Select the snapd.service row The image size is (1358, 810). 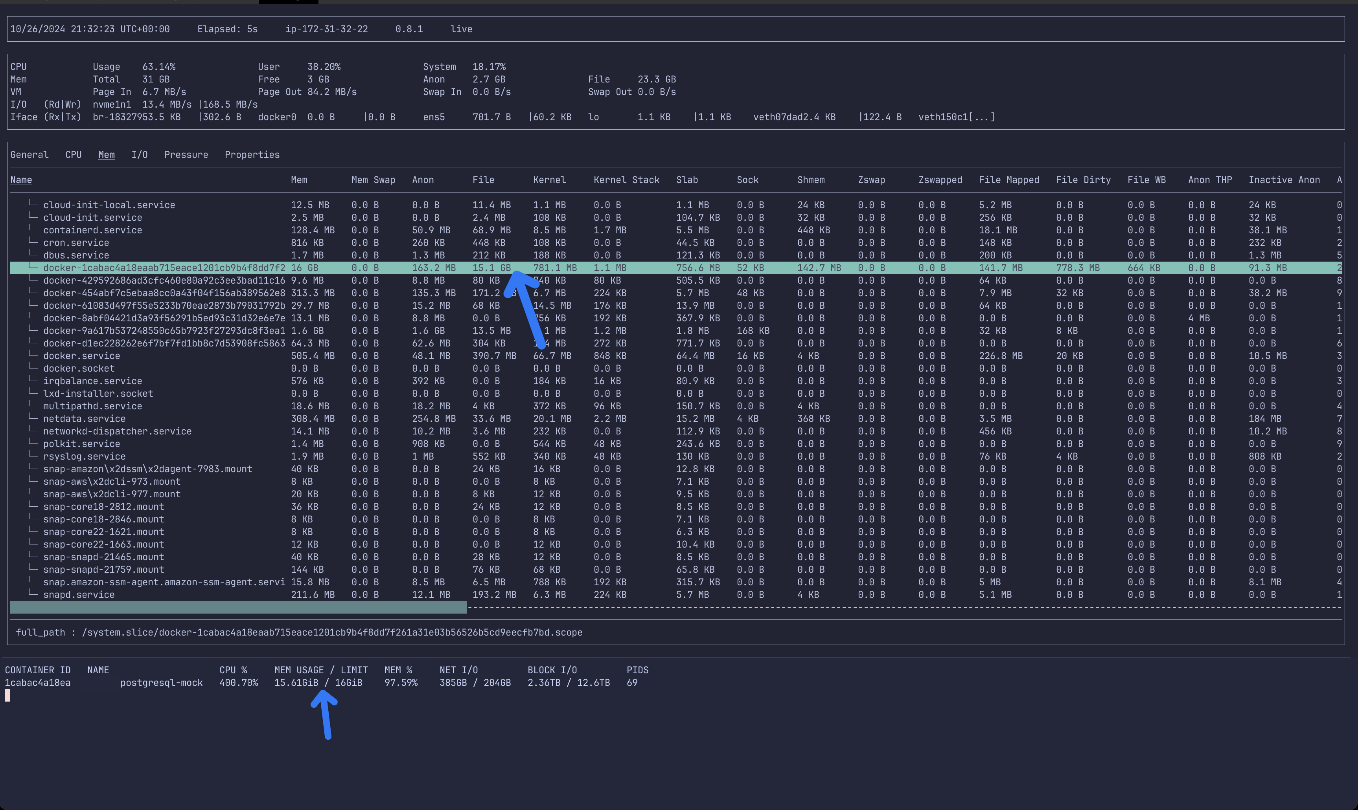pos(79,594)
